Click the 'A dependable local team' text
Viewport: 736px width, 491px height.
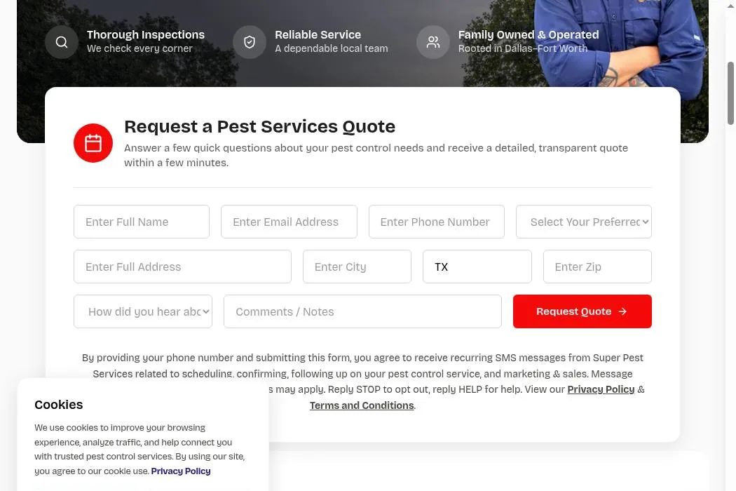tap(332, 48)
